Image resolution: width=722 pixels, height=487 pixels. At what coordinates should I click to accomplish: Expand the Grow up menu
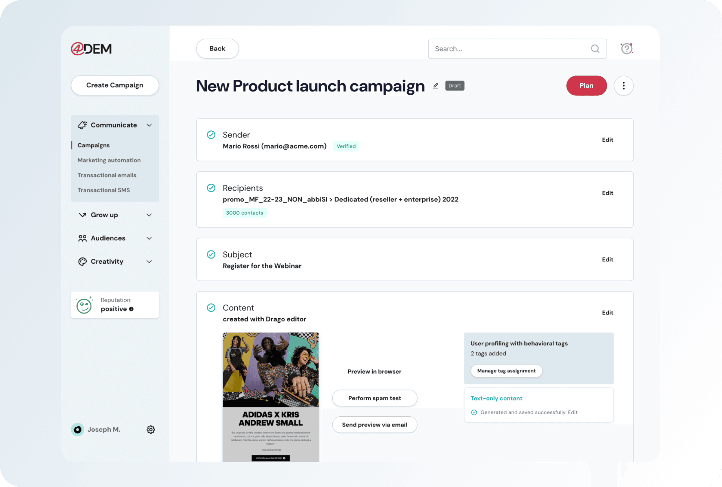pyautogui.click(x=149, y=215)
